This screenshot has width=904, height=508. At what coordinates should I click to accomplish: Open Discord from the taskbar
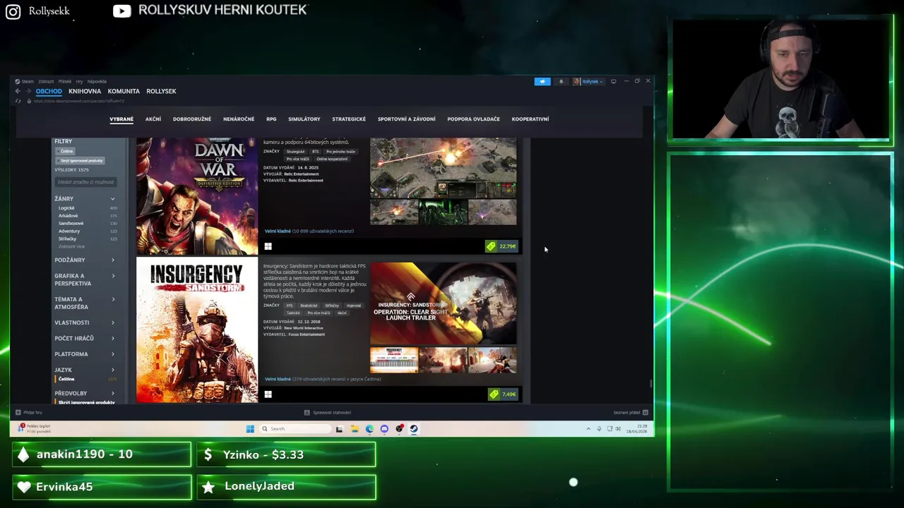pyautogui.click(x=384, y=428)
